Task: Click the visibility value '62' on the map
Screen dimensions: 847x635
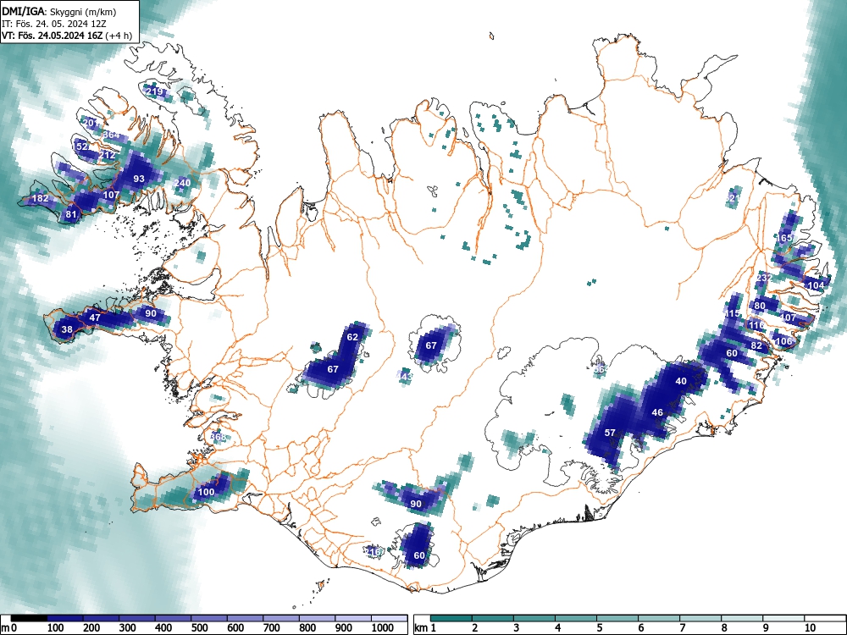Action: click(x=352, y=337)
